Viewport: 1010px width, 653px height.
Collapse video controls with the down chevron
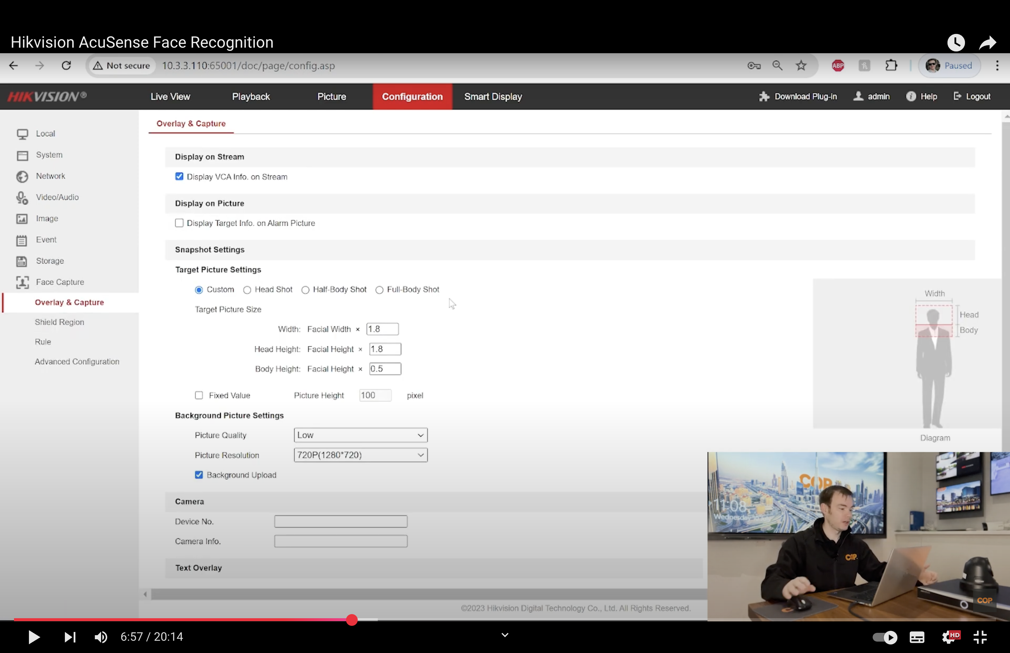[x=505, y=635]
